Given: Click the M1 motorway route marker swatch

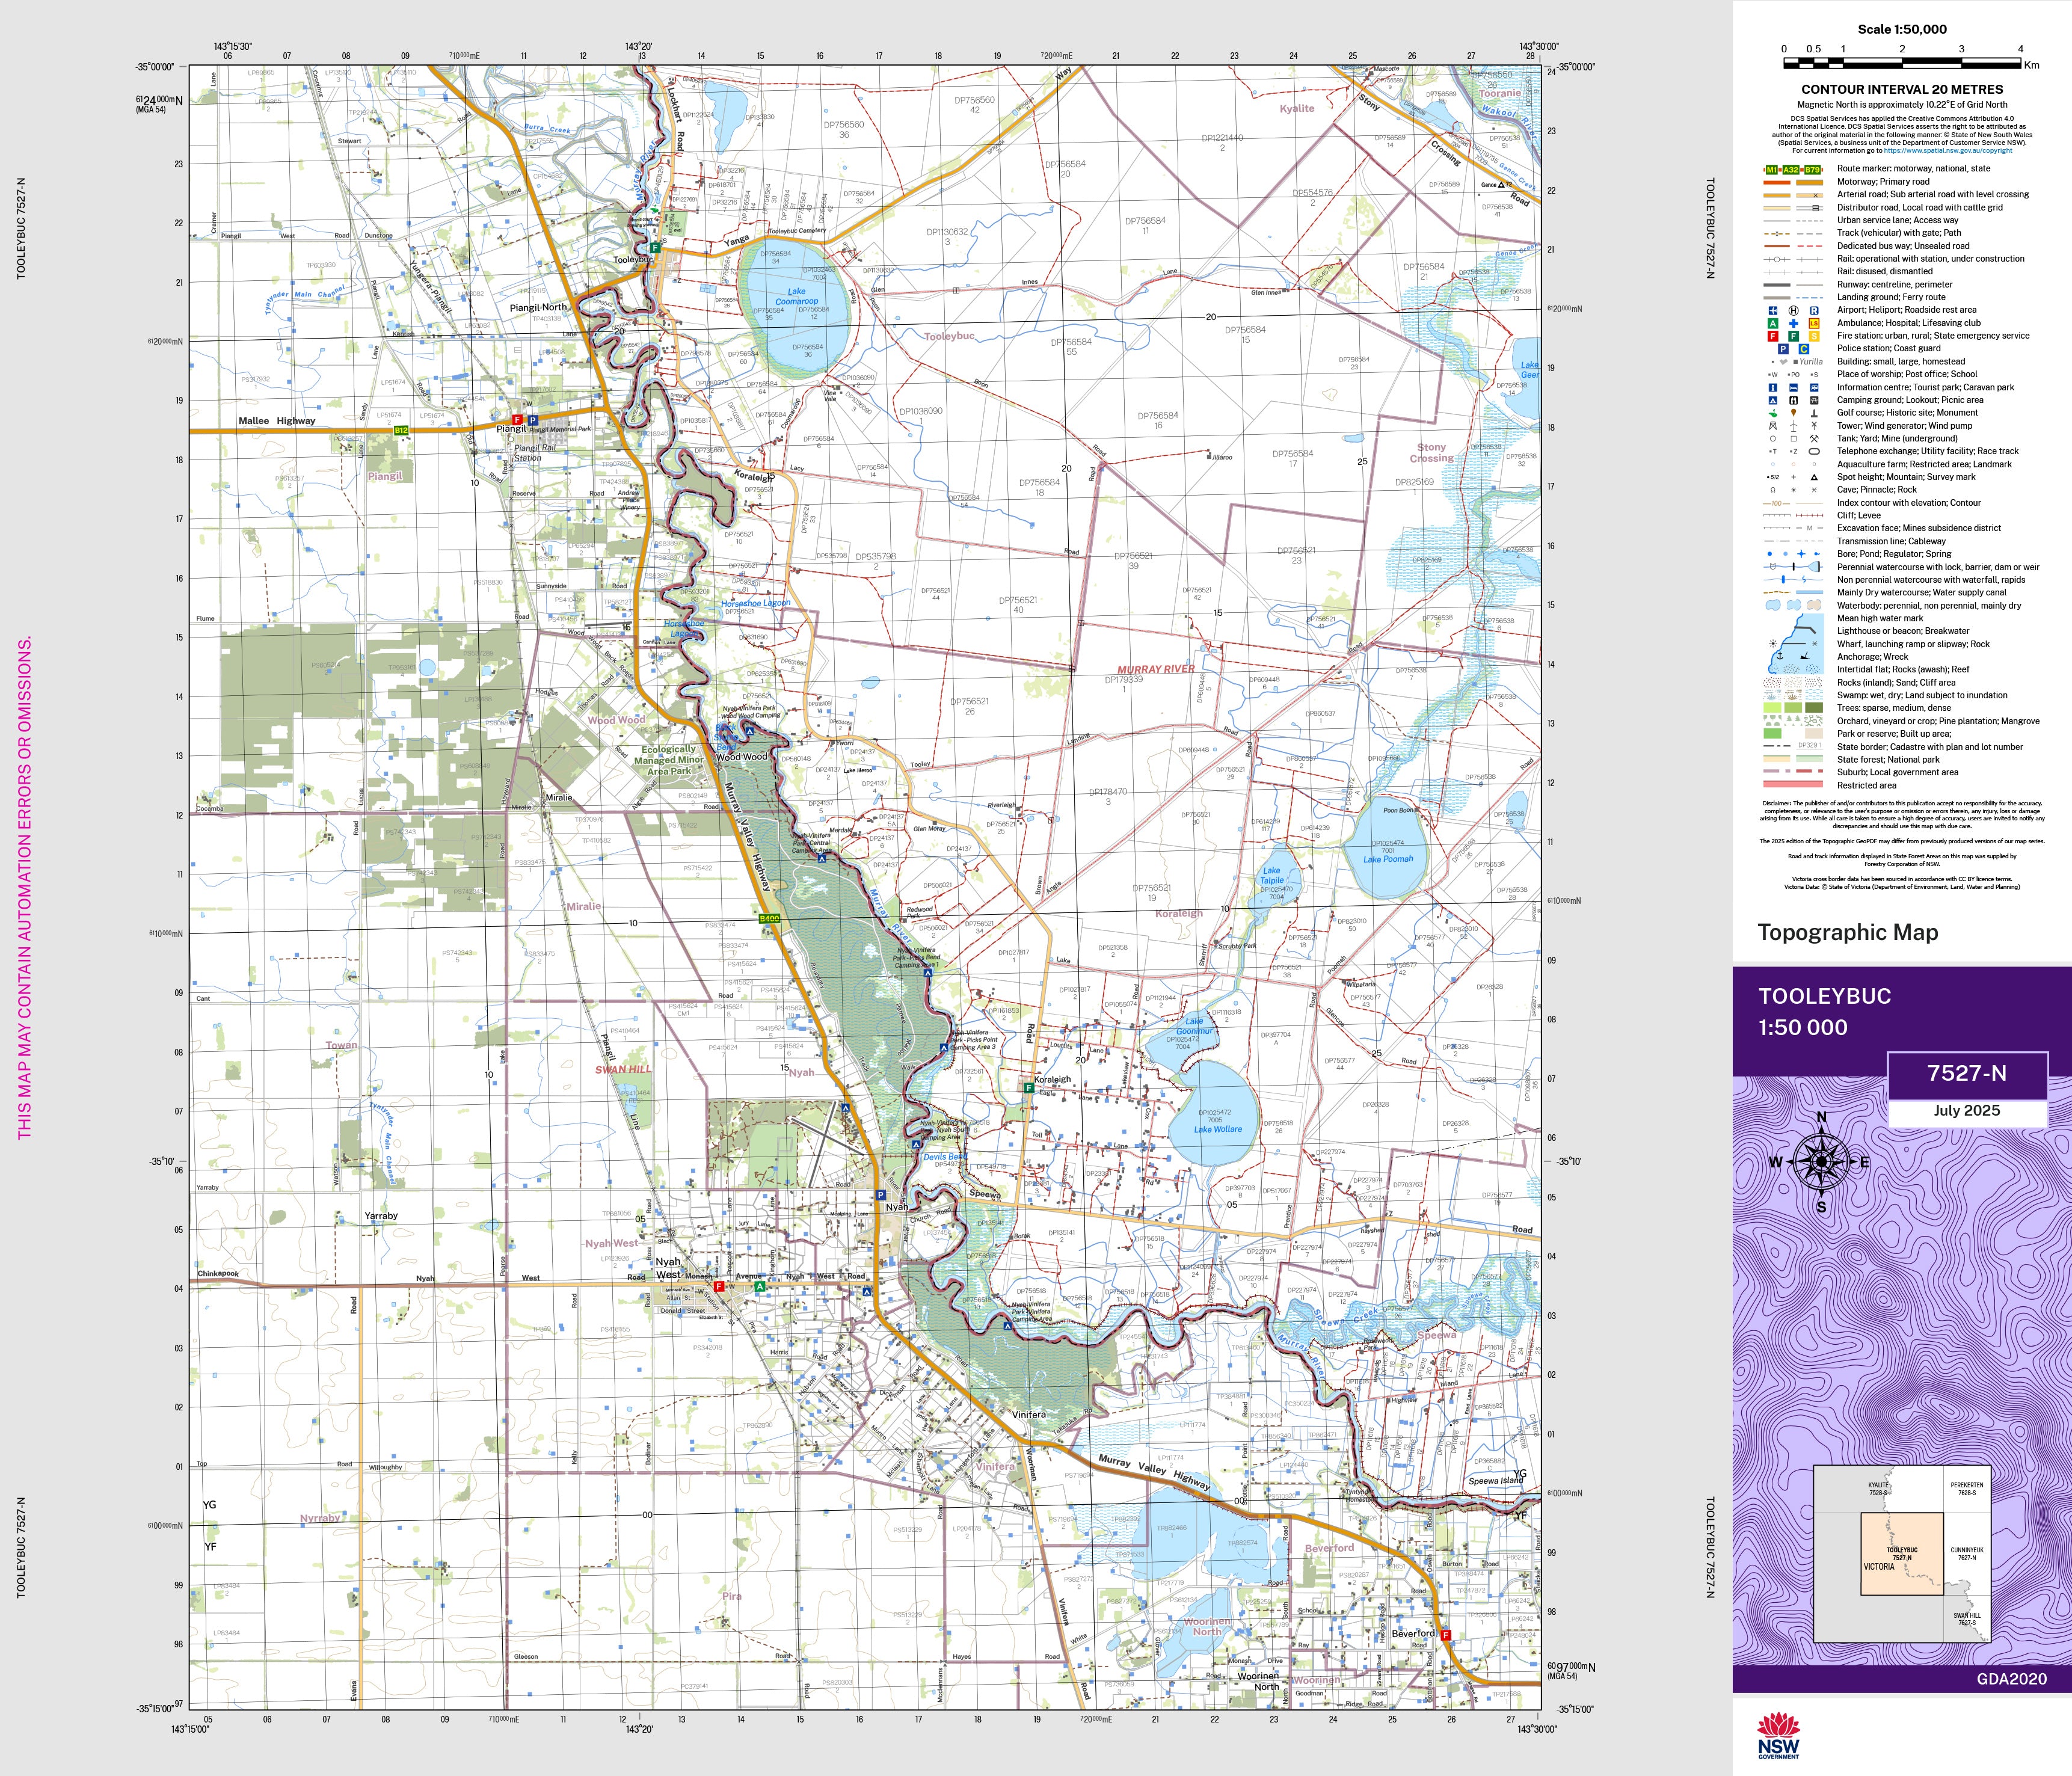Looking at the screenshot, I should pos(1772,169).
